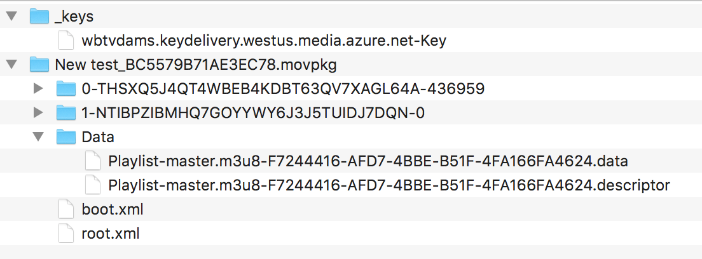
Task: Collapse the _keys folder disclosure triangle
Action: click(11, 17)
